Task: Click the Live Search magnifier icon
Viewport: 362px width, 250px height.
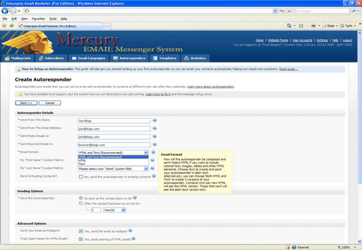Action: click(354, 11)
